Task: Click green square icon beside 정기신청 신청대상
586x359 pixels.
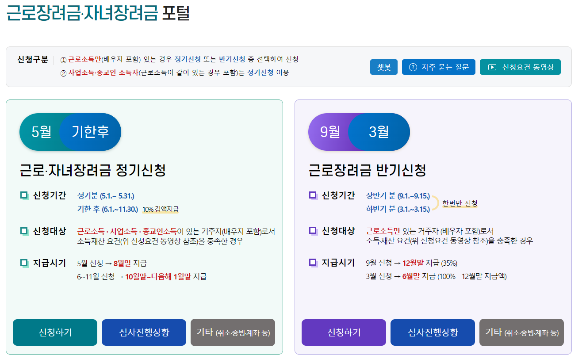Action: pos(24,231)
